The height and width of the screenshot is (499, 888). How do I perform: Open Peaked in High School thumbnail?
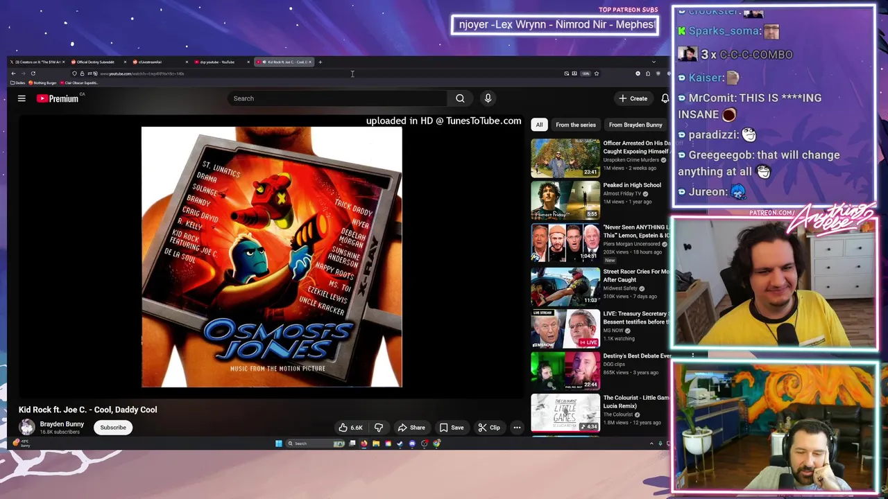point(565,200)
